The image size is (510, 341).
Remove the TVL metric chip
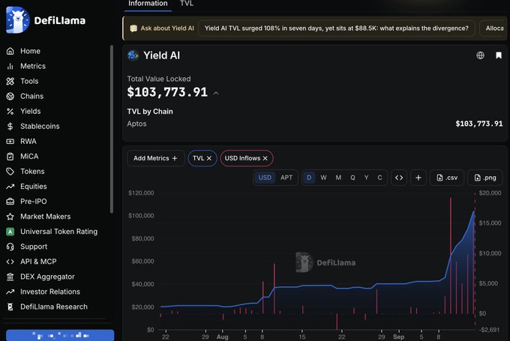209,158
